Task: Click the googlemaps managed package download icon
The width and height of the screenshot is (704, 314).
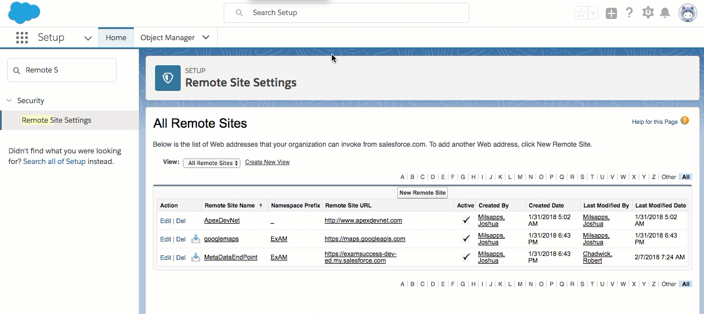Action: tap(196, 239)
